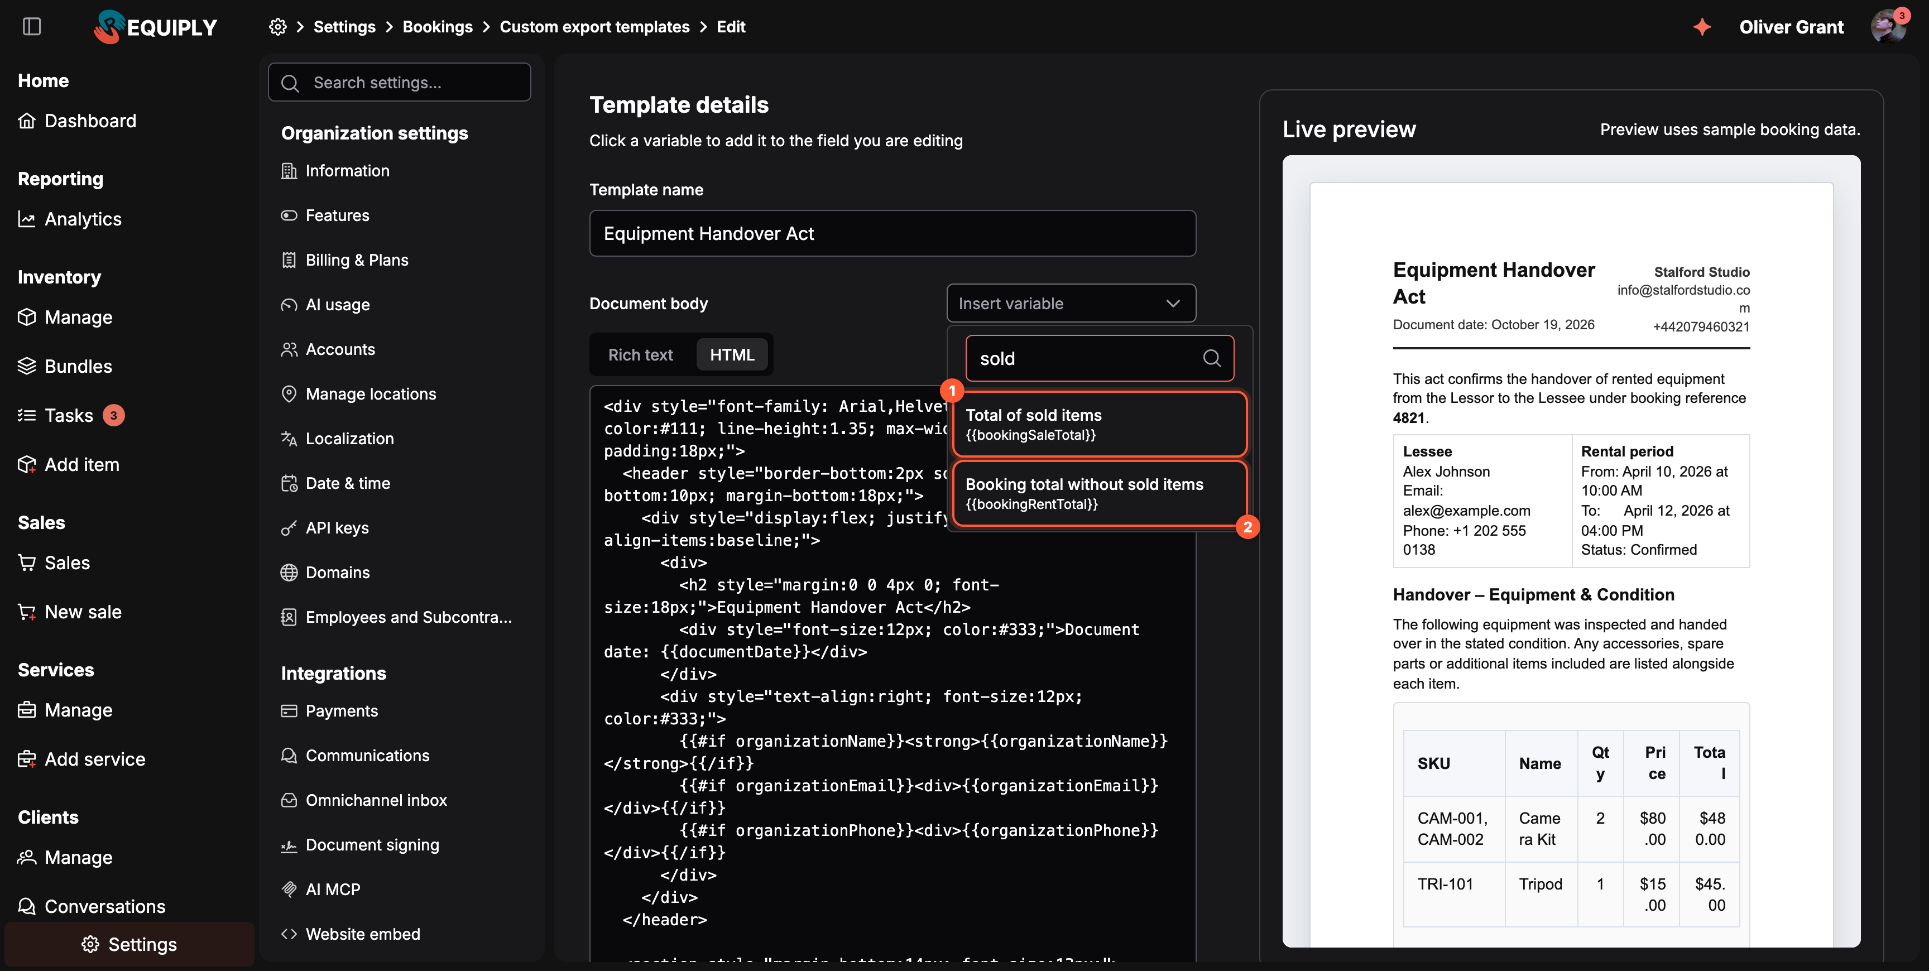Screen dimensions: 1929x971
Task: Expand the Insert variable dropdown
Action: pyautogui.click(x=1071, y=303)
